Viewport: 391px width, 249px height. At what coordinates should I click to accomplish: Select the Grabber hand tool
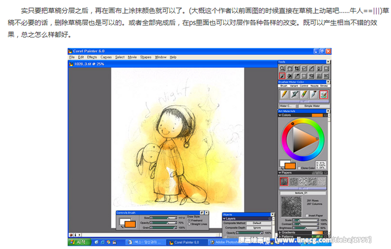(289, 69)
